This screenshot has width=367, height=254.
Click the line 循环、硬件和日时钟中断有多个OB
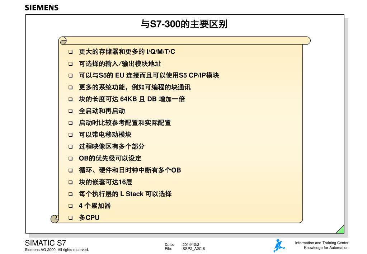[x=130, y=170]
